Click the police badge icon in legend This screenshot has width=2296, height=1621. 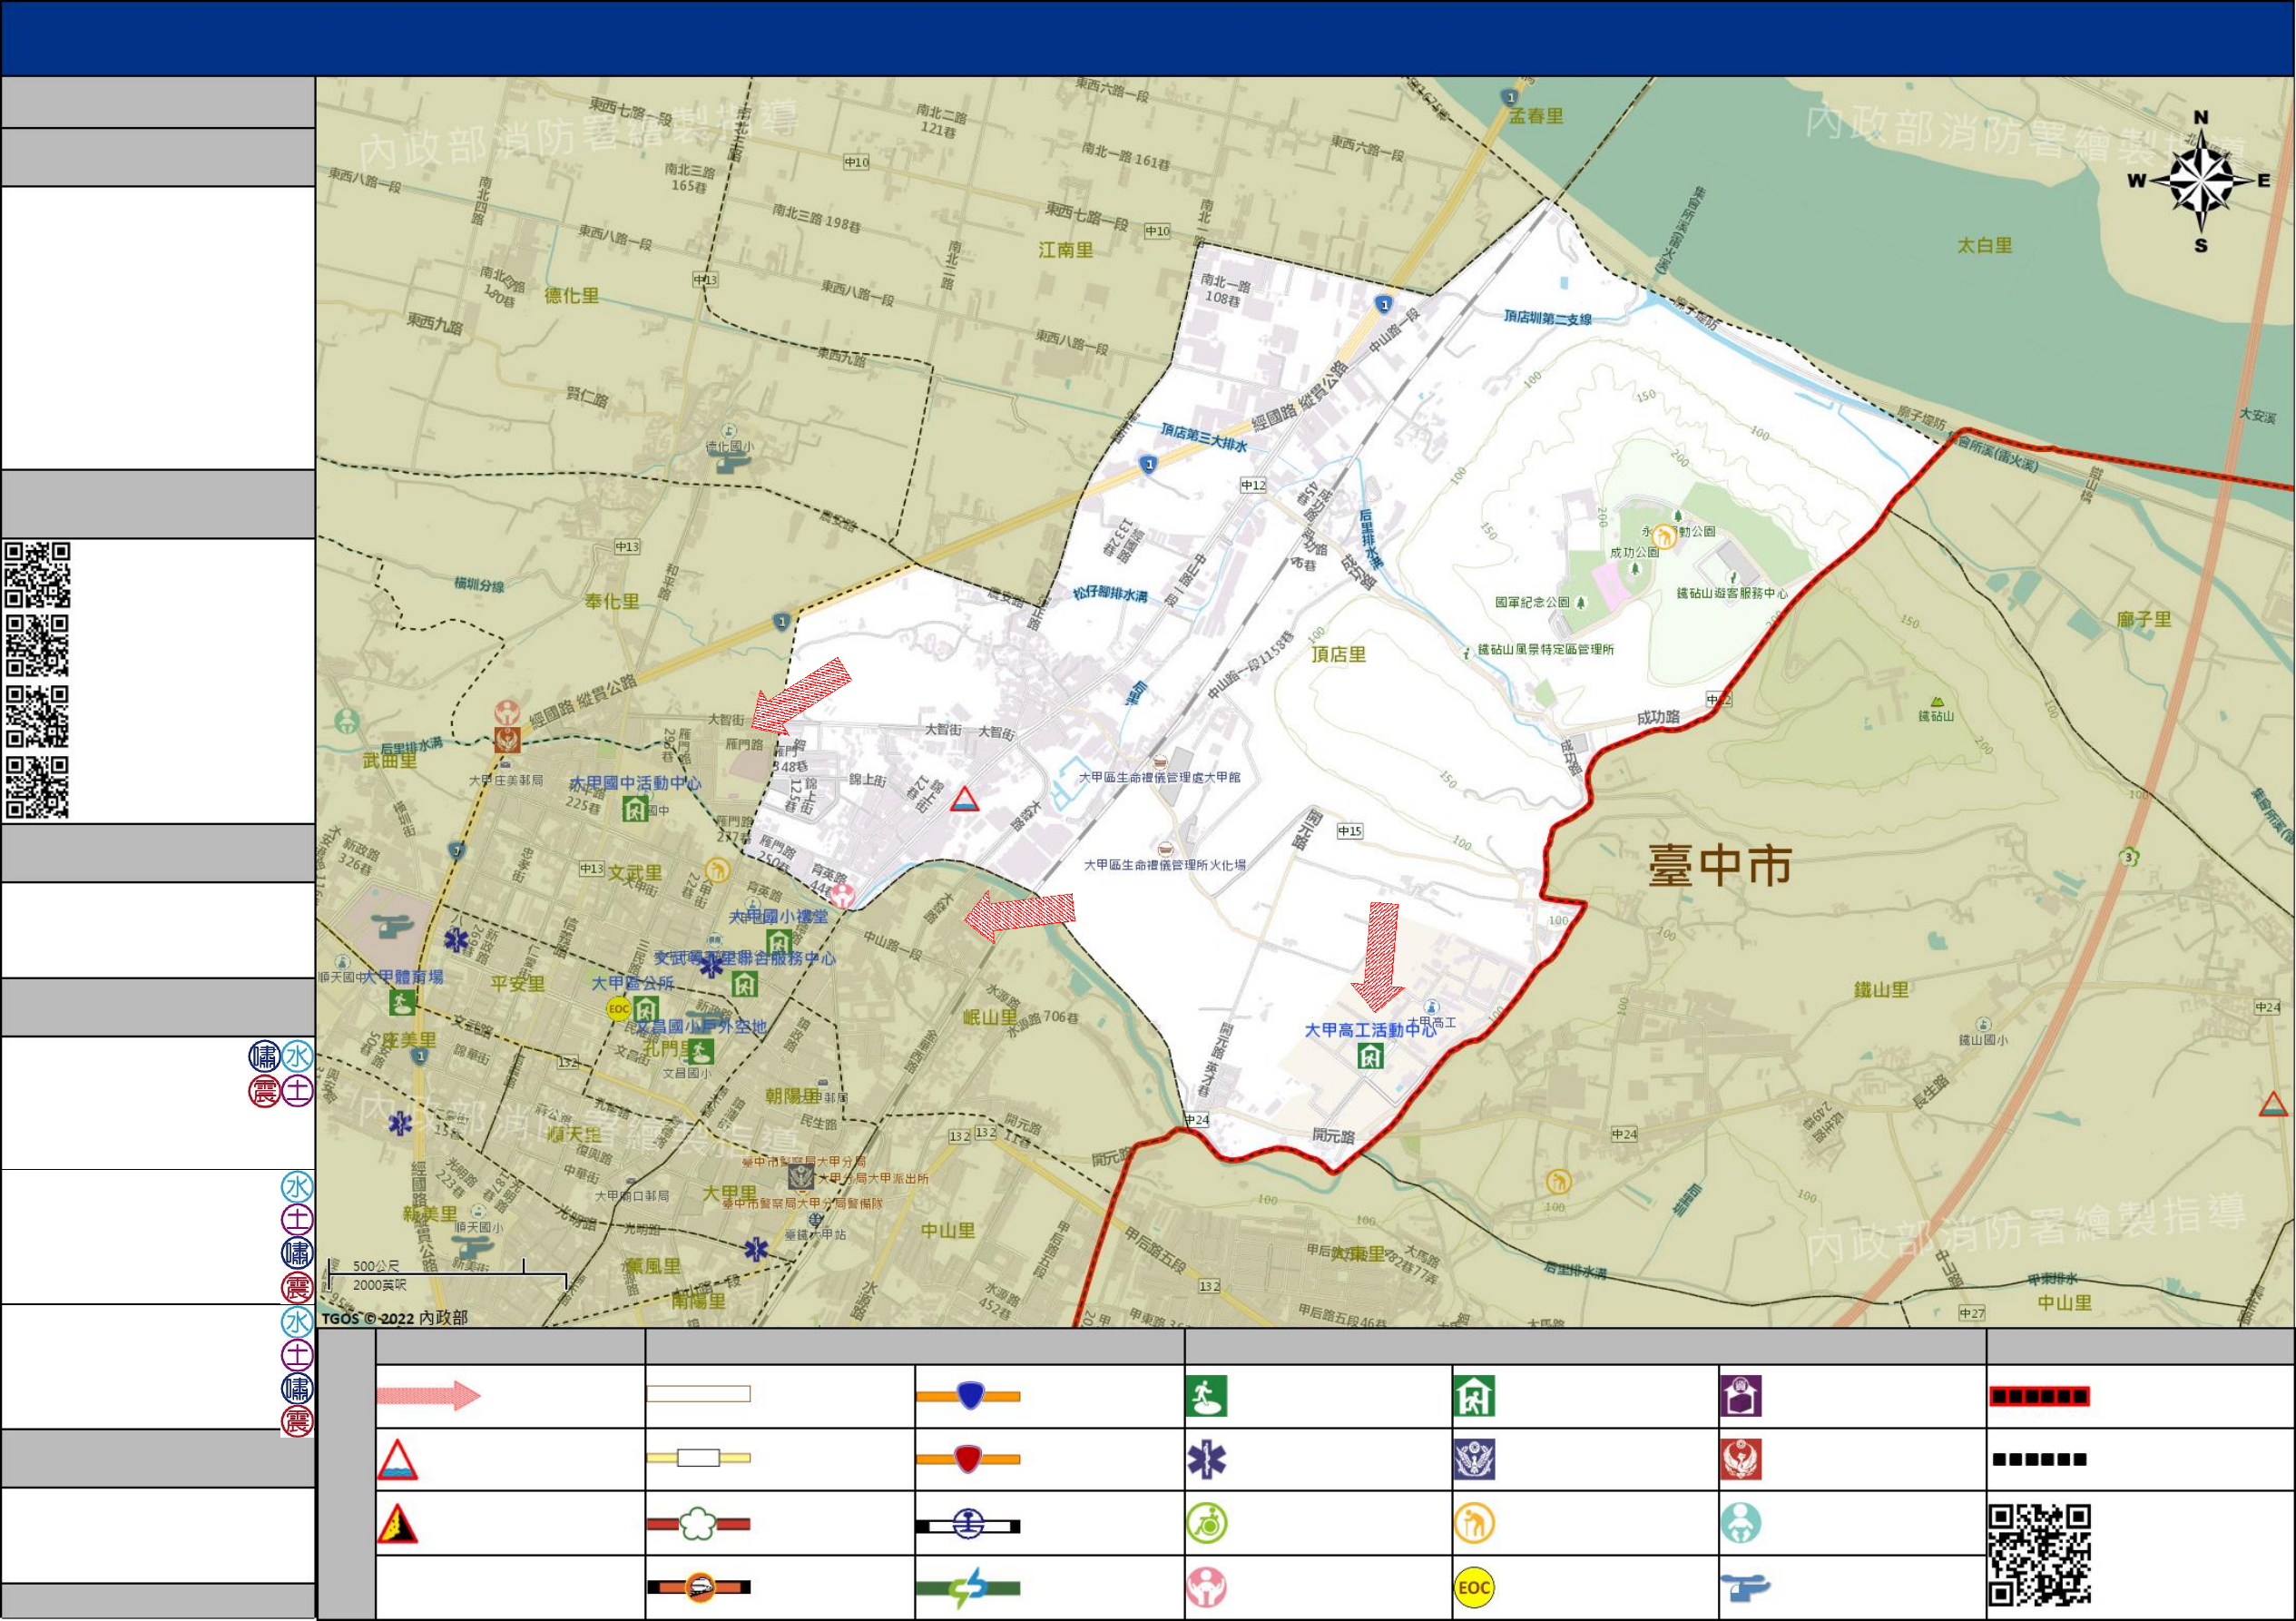[1474, 1460]
